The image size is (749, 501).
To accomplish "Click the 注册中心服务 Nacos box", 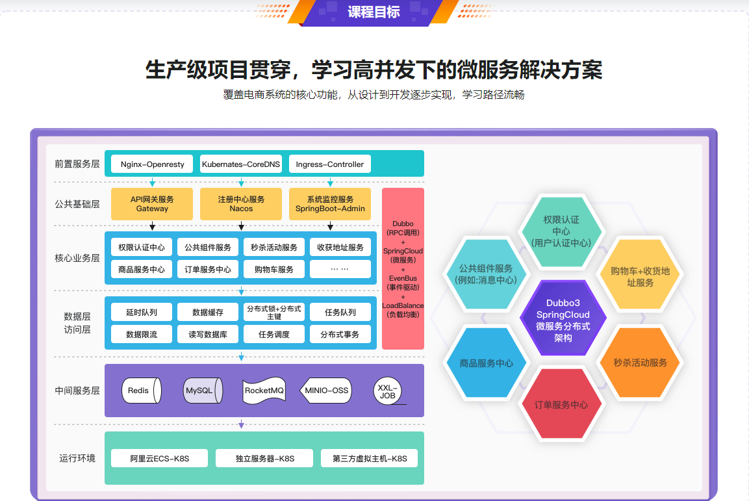I will point(240,204).
